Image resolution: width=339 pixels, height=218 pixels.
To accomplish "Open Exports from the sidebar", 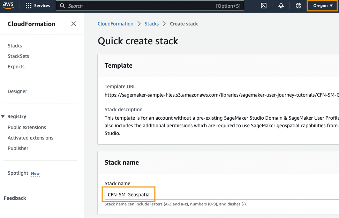I will 16,66.
